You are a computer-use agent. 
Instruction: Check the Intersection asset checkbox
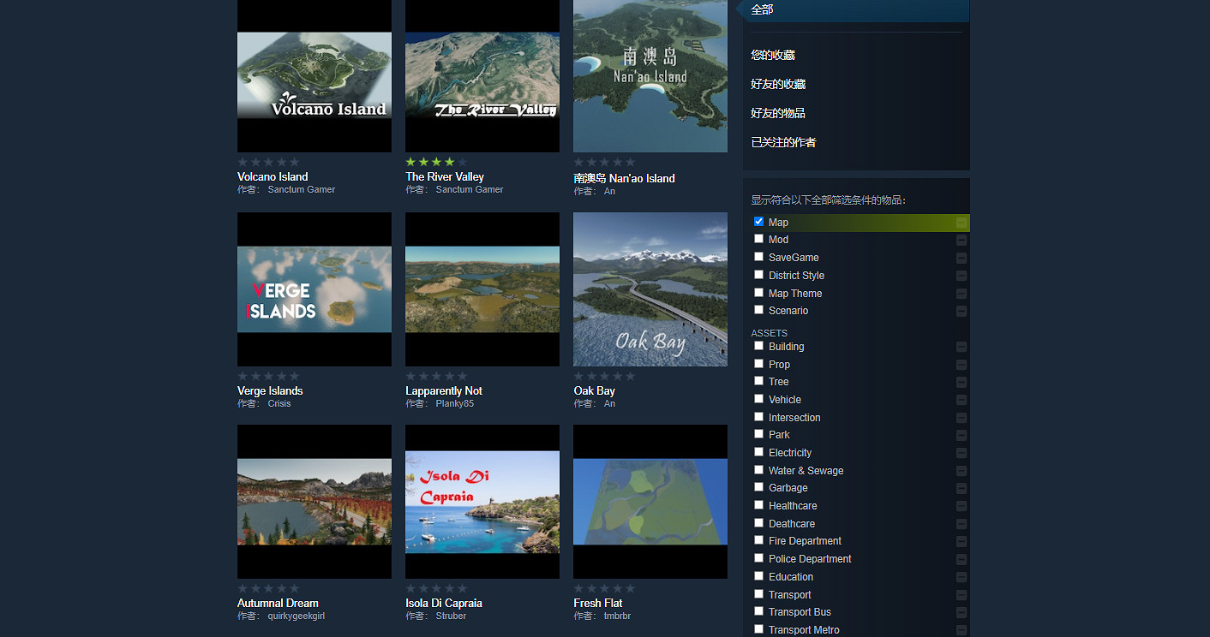758,417
